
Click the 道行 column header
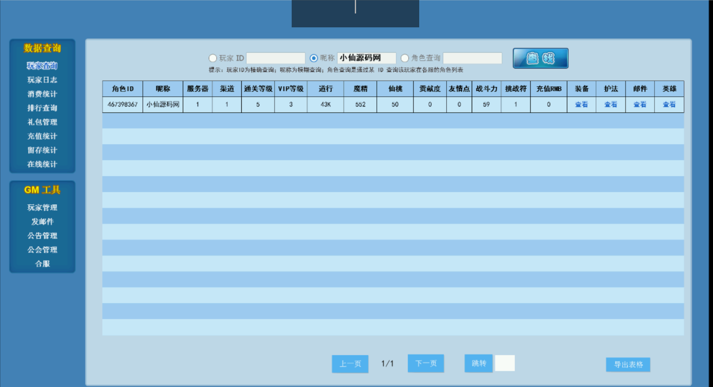pyautogui.click(x=325, y=89)
